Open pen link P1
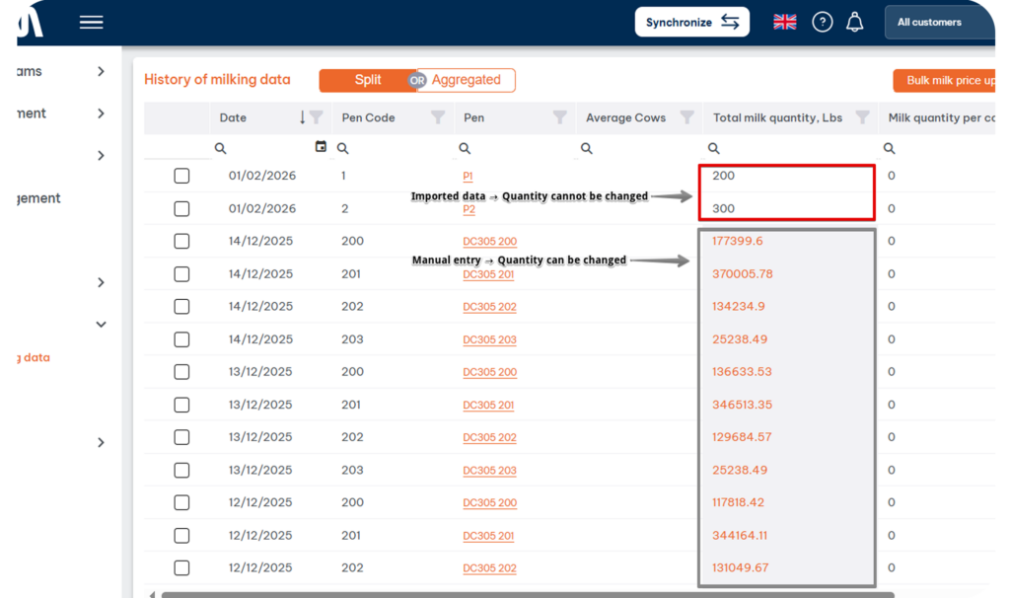 [468, 176]
